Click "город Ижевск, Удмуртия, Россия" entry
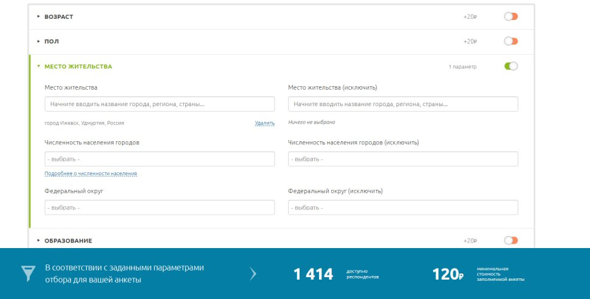 tap(84, 123)
